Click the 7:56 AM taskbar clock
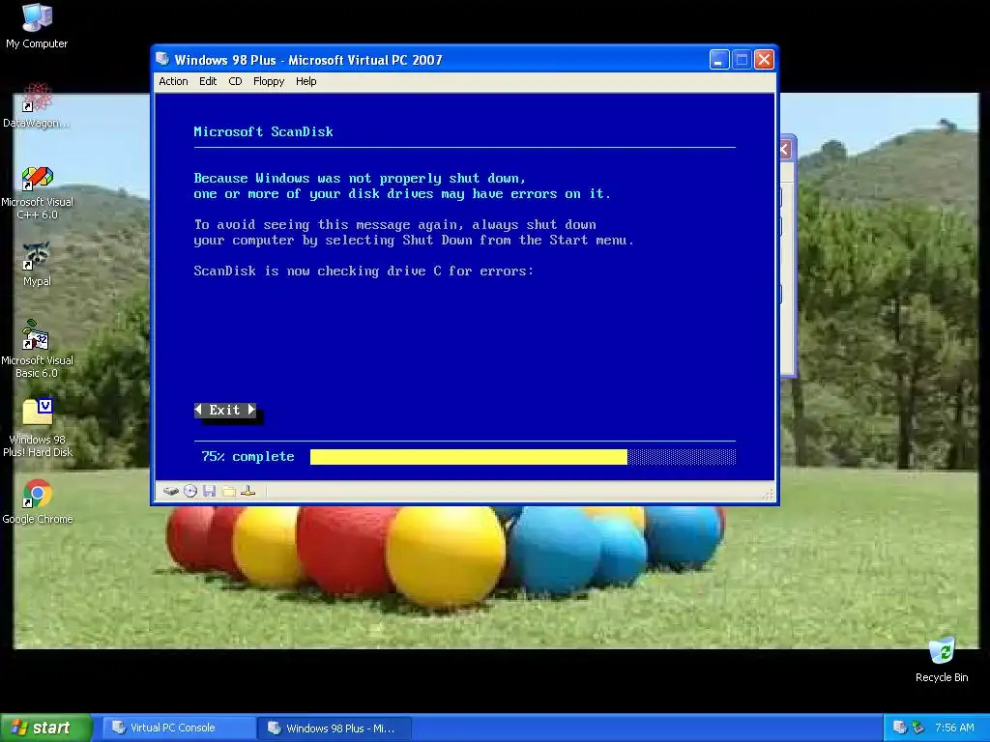This screenshot has width=990, height=742. point(954,728)
